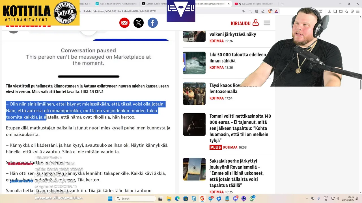Click the Kirjaudu login link
The width and height of the screenshot is (362, 203).
(245, 23)
